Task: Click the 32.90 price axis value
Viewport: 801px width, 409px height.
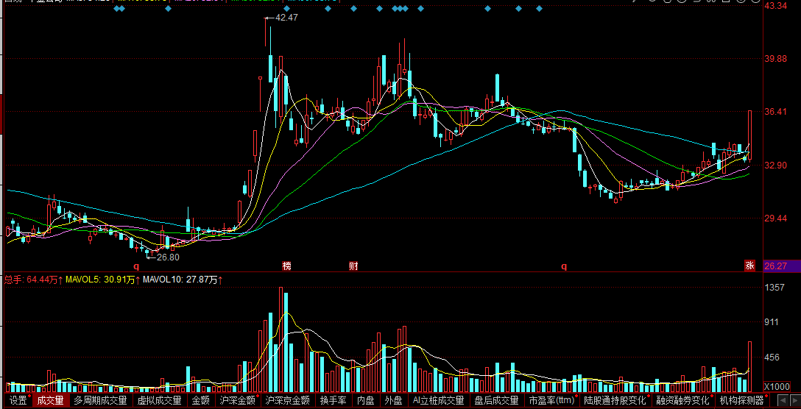Action: point(776,166)
